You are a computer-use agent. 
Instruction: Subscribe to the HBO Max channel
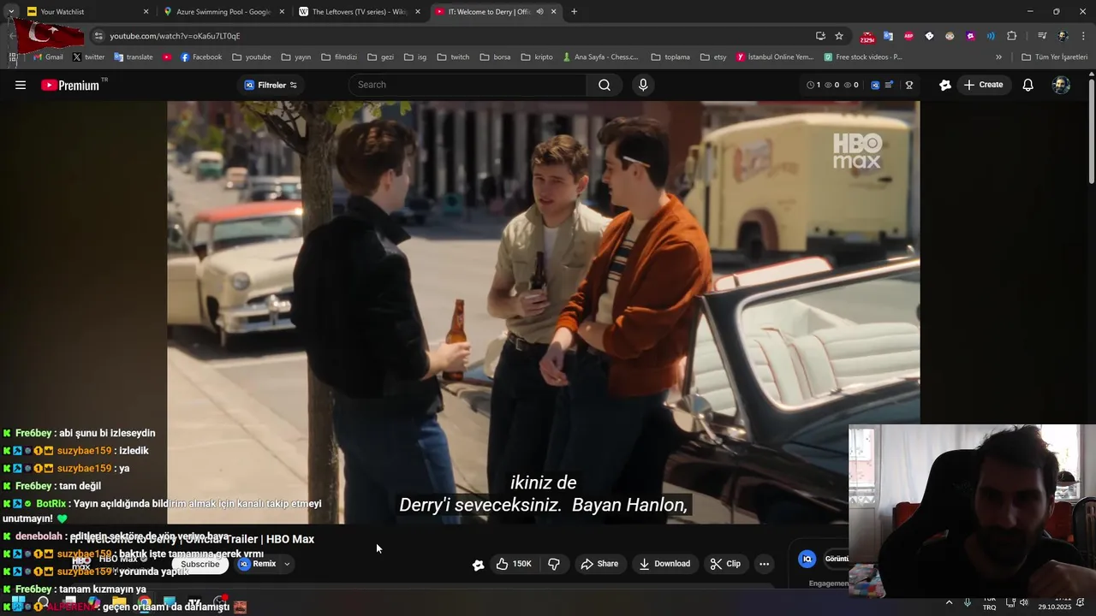[200, 564]
